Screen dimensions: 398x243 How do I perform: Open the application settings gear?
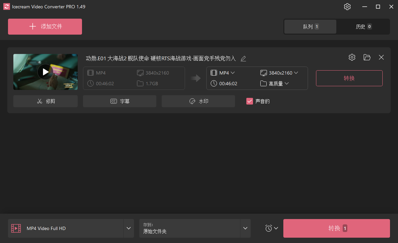347,7
